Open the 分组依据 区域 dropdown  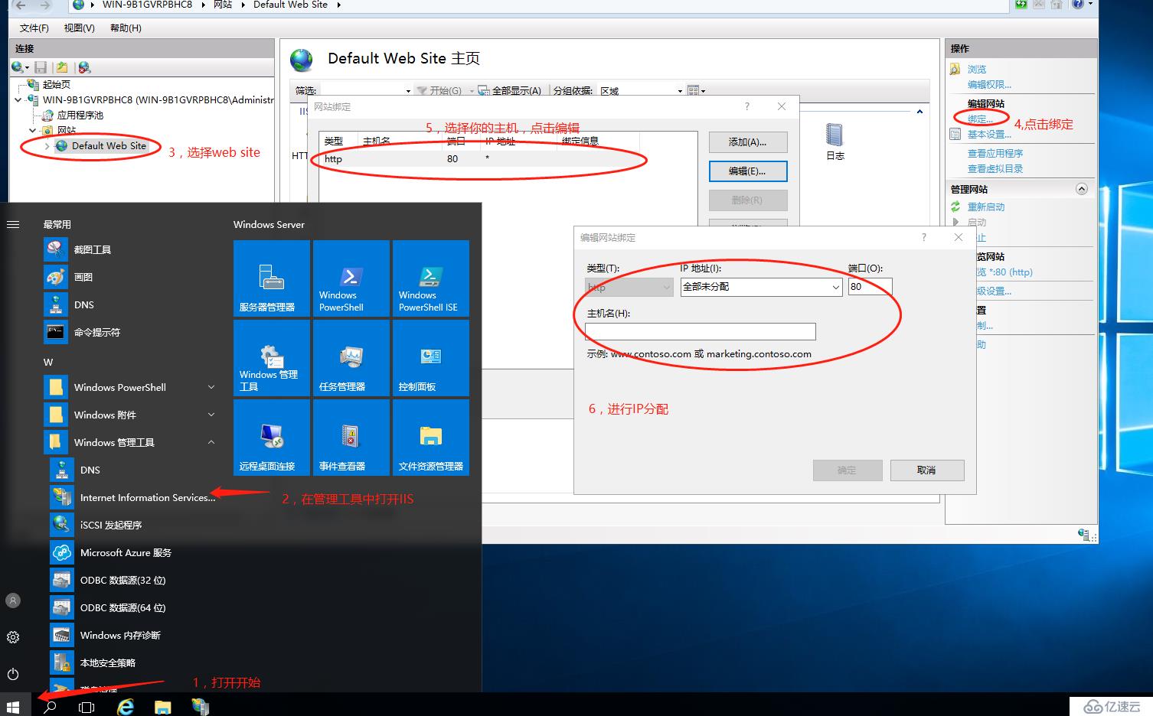coord(680,90)
